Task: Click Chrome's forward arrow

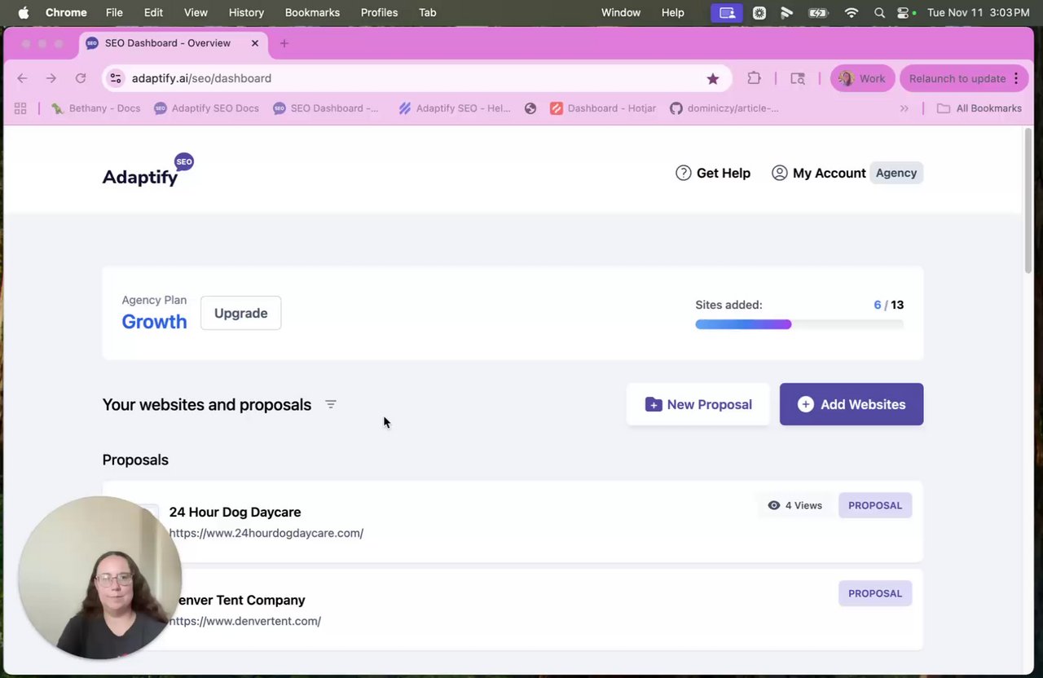Action: [51, 78]
